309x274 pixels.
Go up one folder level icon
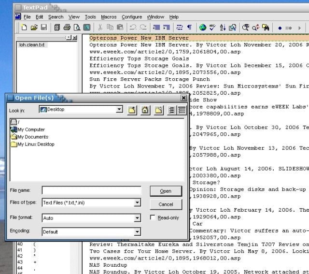[132, 110]
